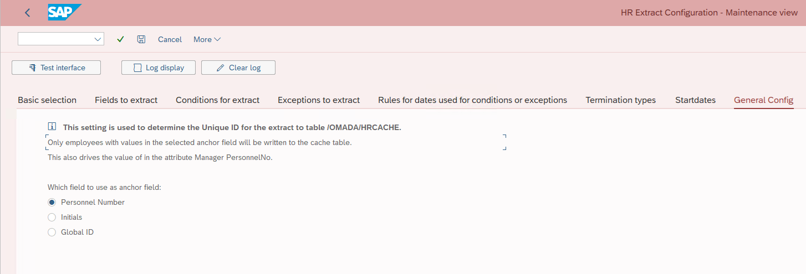
Task: Choose the Initials radio button
Action: coord(52,217)
